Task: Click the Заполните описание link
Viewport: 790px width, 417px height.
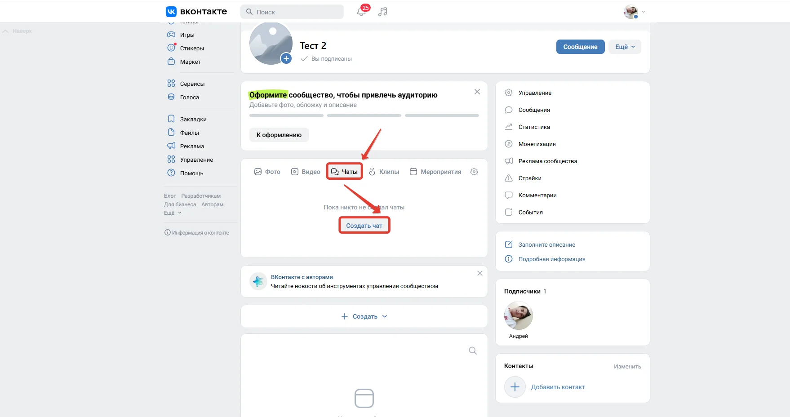Action: tap(546, 244)
